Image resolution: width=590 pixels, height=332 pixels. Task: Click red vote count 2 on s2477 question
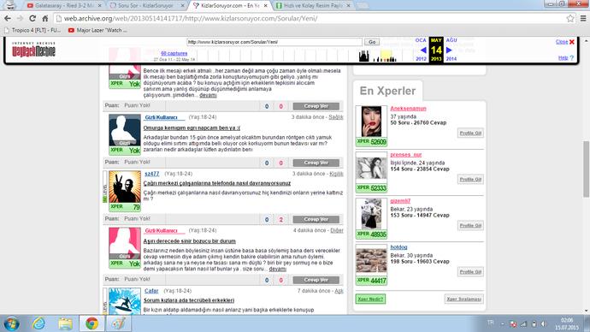click(x=280, y=219)
